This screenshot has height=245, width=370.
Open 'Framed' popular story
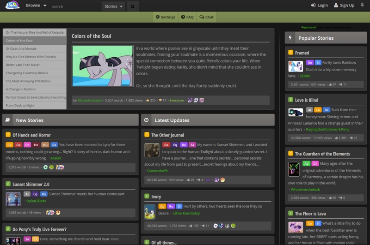click(302, 53)
